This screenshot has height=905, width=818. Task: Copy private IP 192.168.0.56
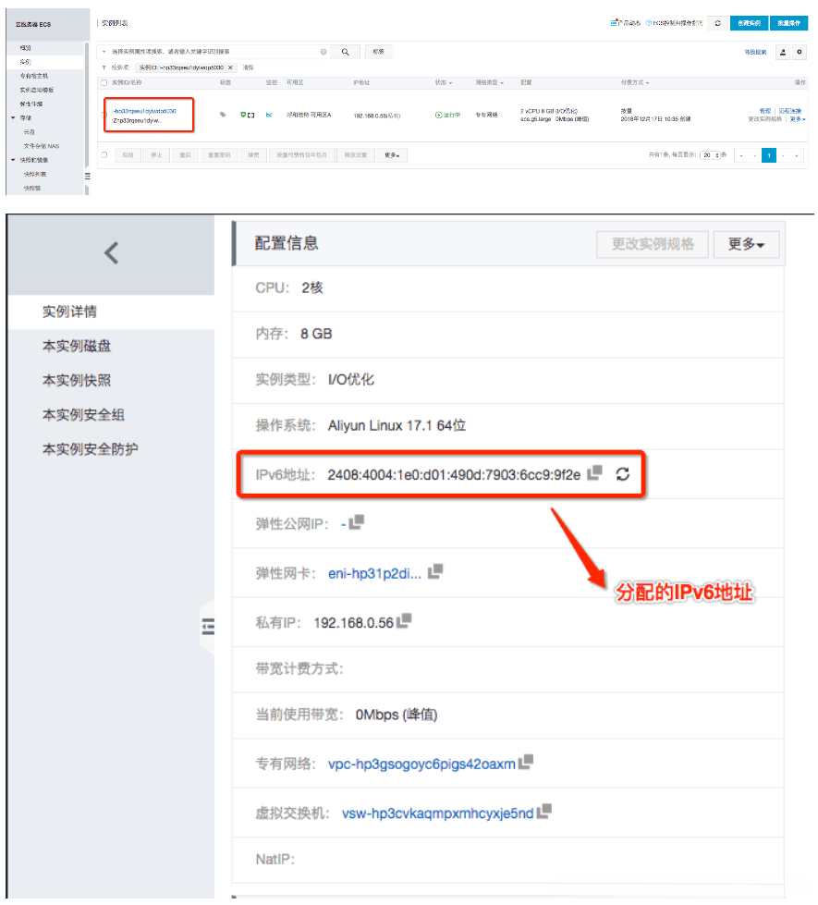[404, 620]
